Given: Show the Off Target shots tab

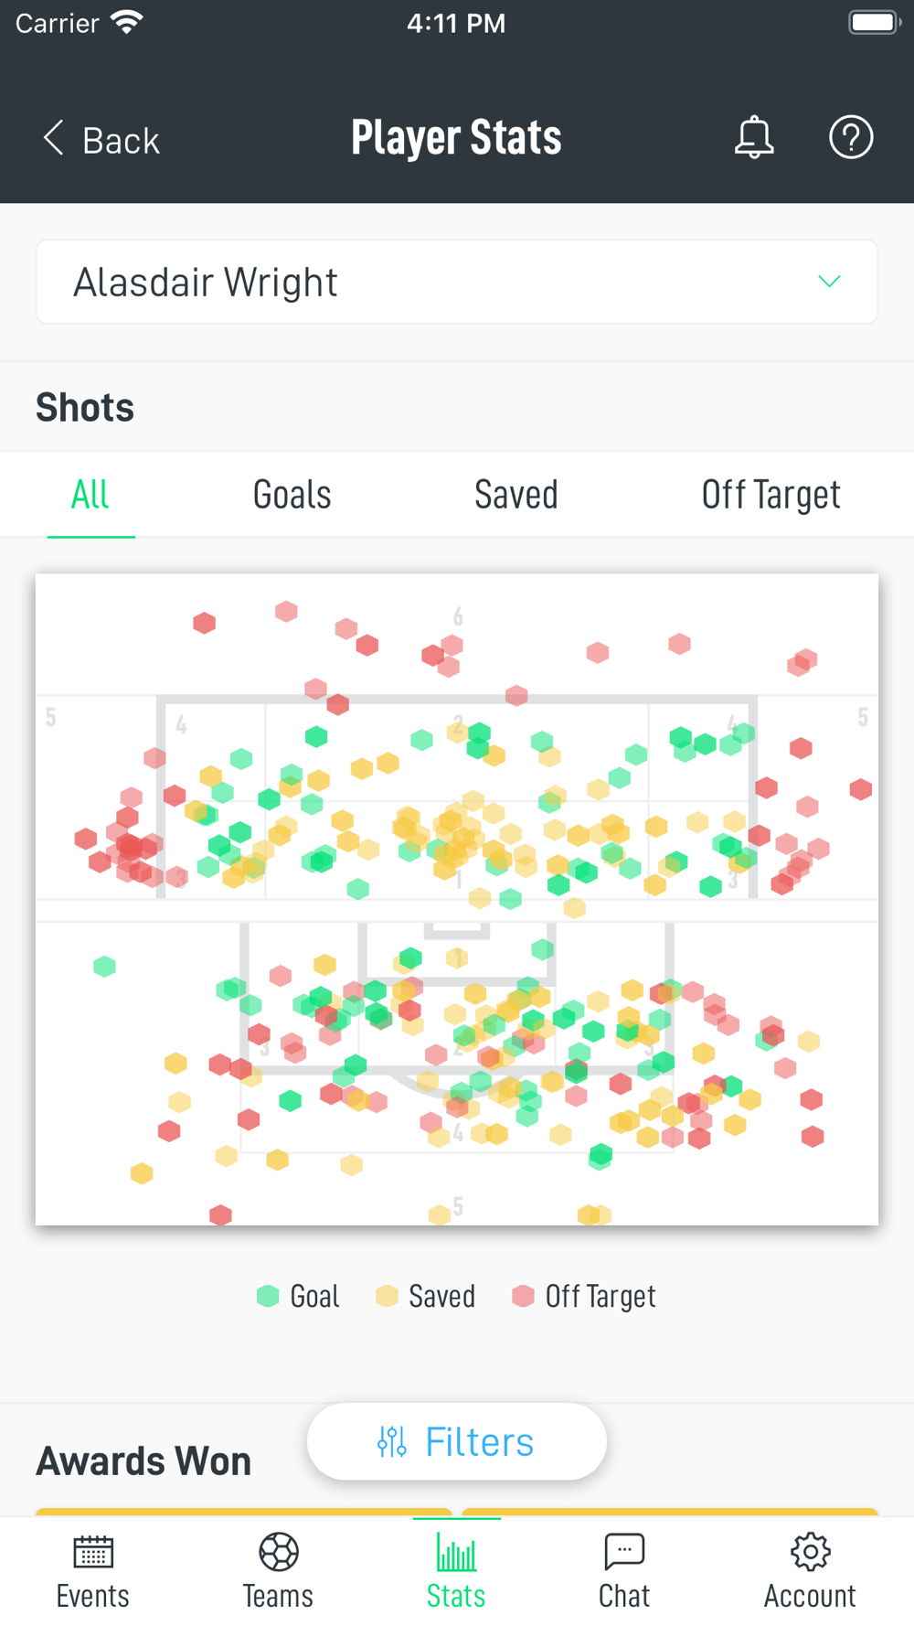Looking at the screenshot, I should coord(771,495).
